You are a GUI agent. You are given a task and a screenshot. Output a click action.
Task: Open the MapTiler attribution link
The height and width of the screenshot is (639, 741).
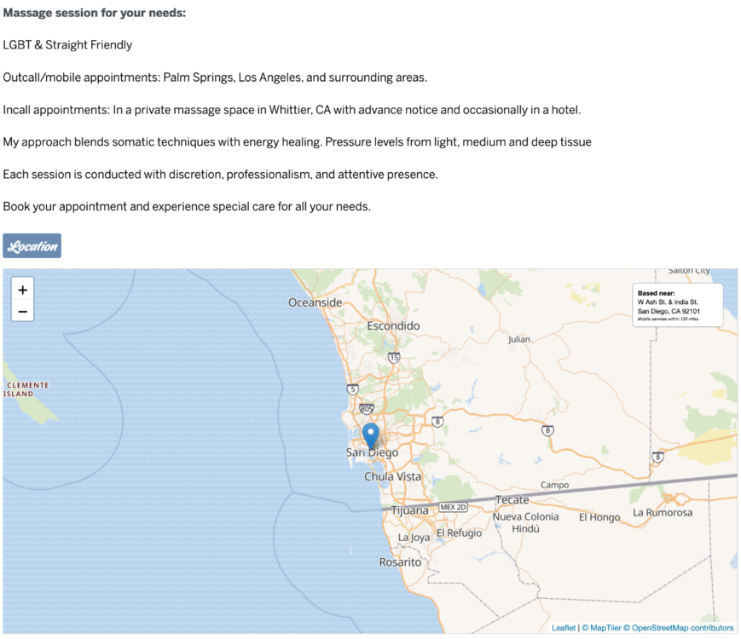click(602, 628)
